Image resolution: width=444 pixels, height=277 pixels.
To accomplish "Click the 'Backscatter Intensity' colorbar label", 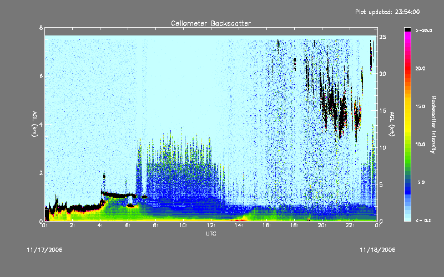I will pos(433,125).
